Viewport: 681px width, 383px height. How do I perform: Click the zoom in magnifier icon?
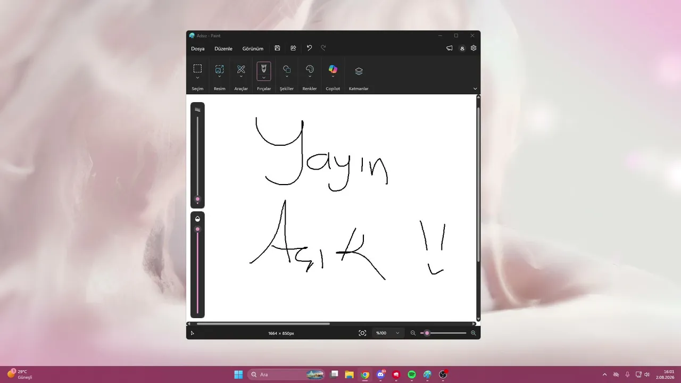tap(474, 333)
